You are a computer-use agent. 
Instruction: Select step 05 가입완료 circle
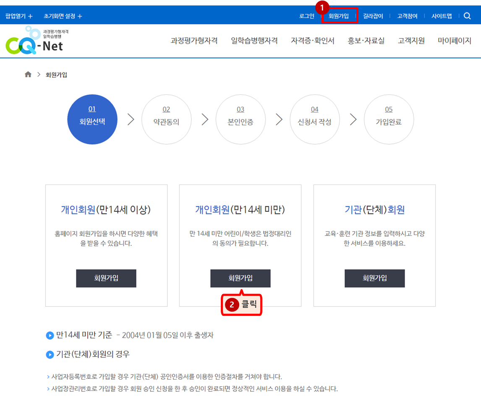coord(389,119)
